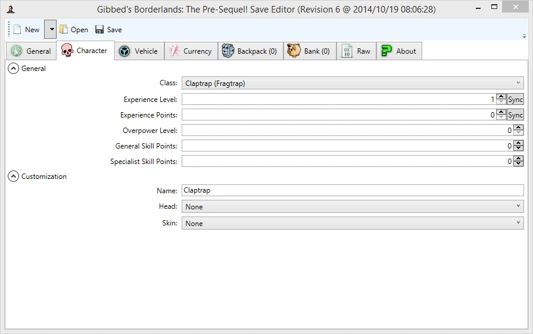Click the Open toolbar button label

click(x=80, y=30)
